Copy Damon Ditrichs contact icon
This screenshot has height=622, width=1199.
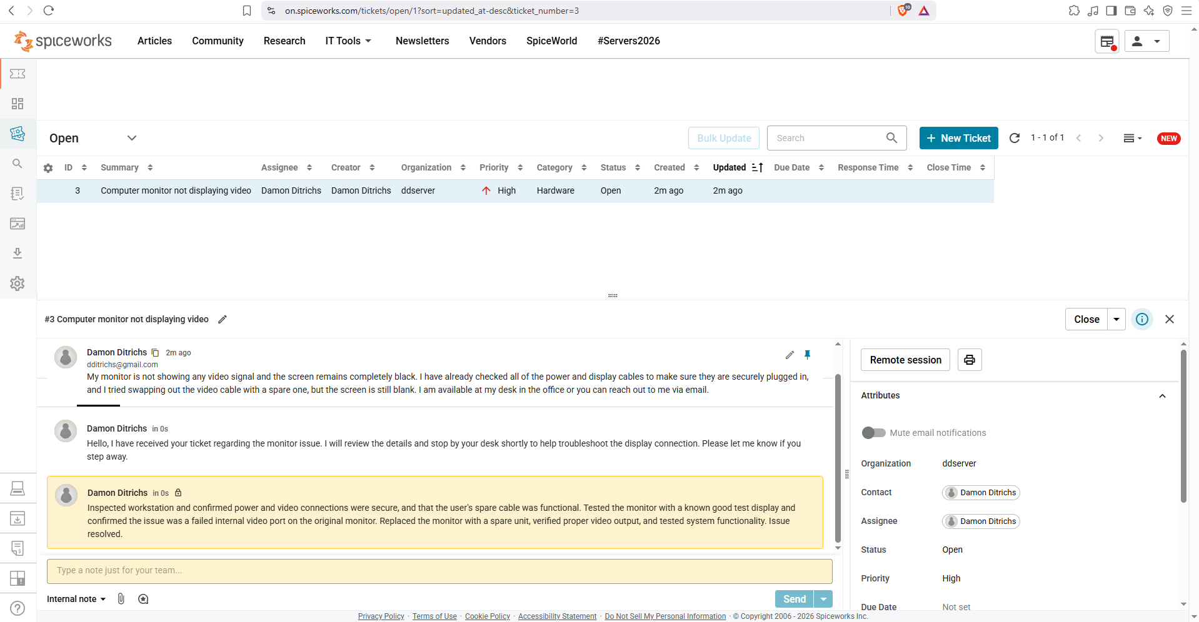156,353
